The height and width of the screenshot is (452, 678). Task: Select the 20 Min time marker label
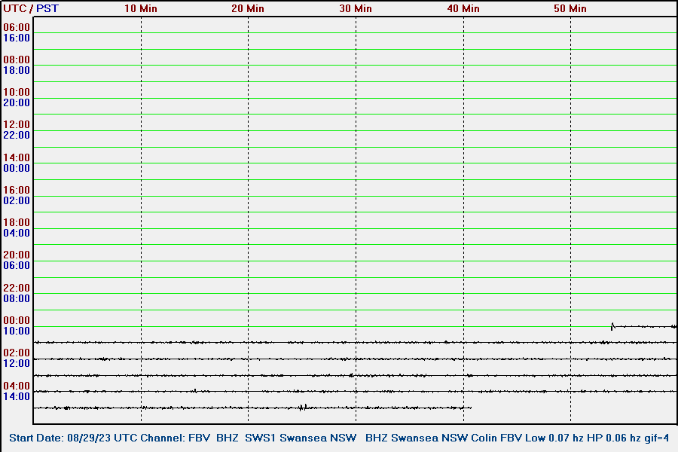pos(248,8)
